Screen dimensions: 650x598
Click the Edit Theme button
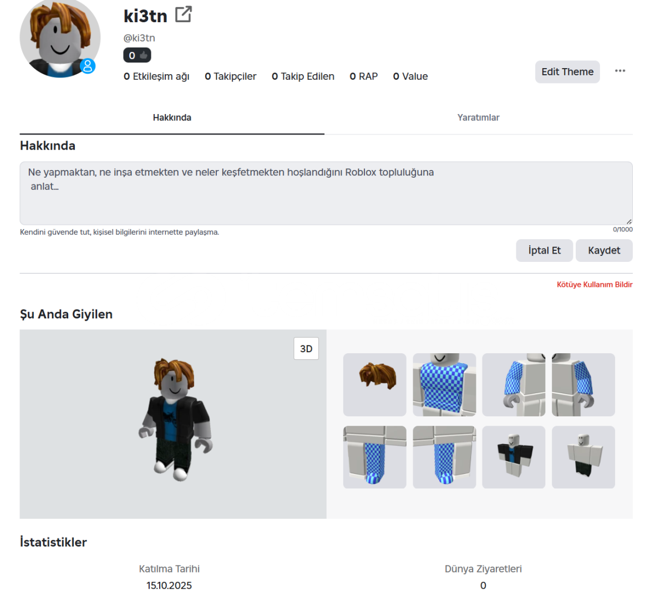point(567,71)
